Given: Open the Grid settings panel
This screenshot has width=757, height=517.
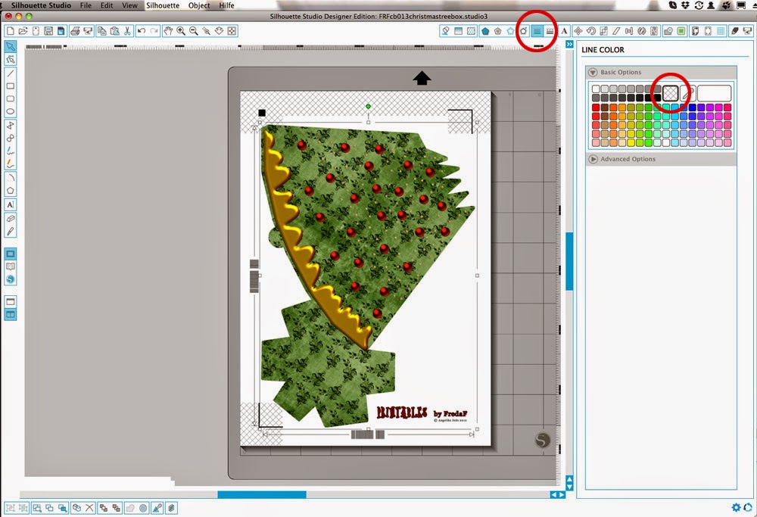Looking at the screenshot, I should coord(721,31).
